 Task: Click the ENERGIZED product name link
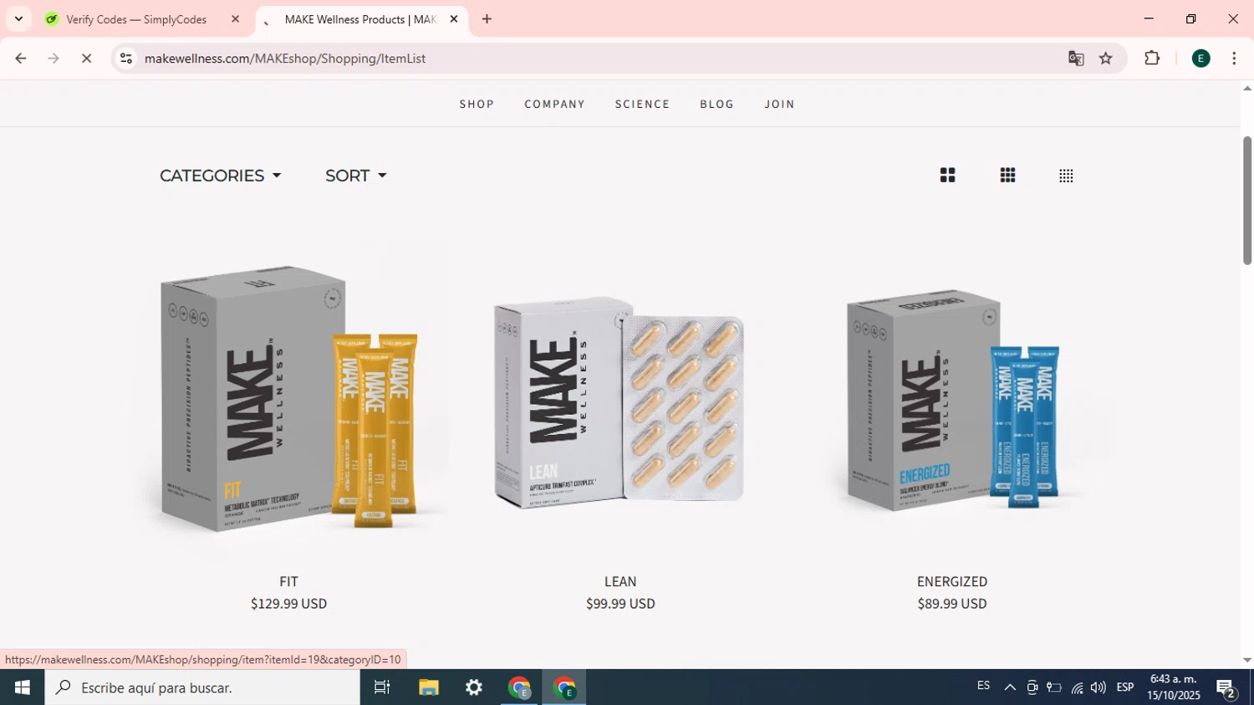(952, 581)
